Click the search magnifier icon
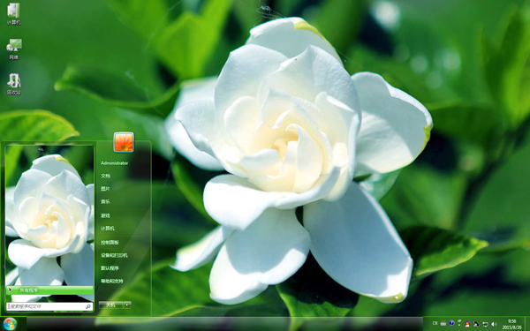This screenshot has height=331, width=530. pos(88,306)
